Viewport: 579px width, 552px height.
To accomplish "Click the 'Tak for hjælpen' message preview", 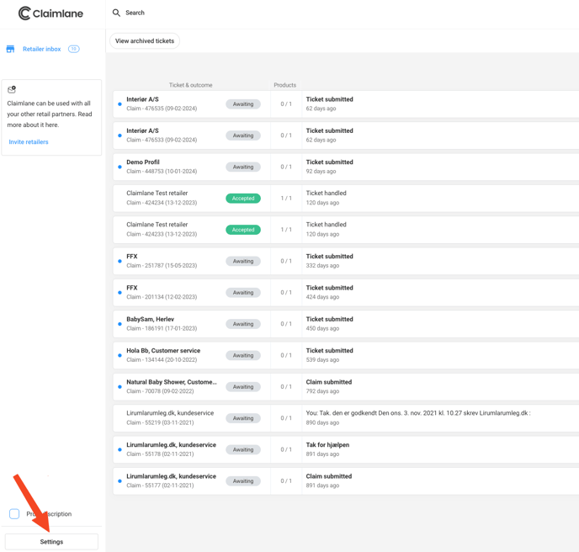I will 327,444.
